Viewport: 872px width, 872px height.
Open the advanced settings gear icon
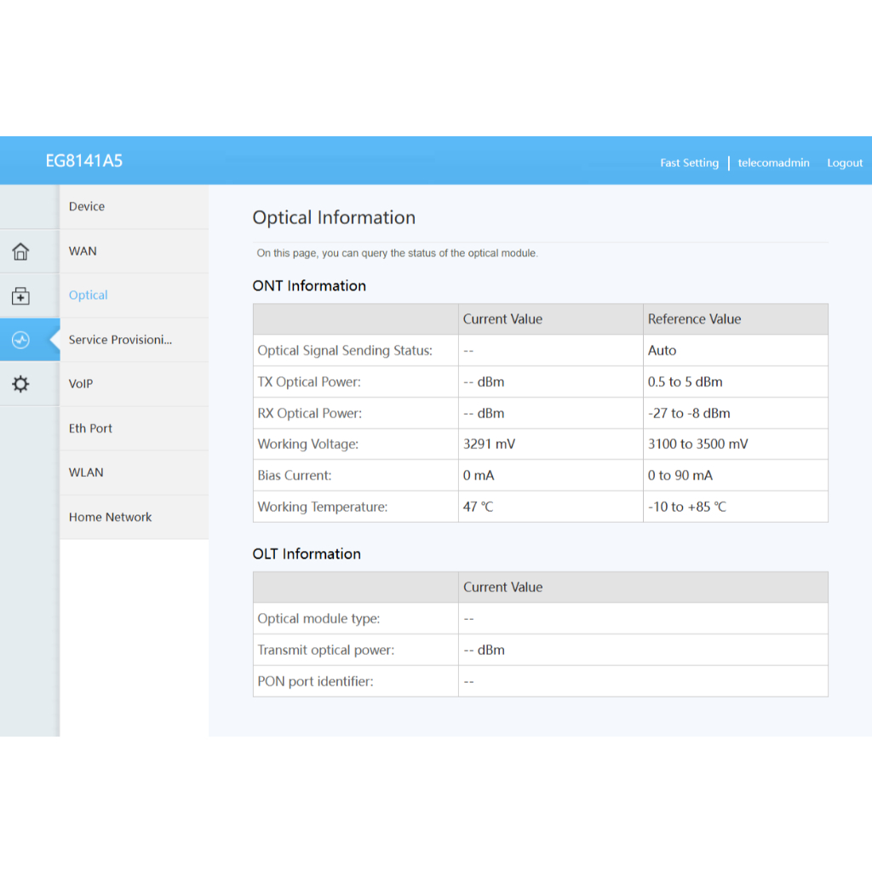[20, 384]
